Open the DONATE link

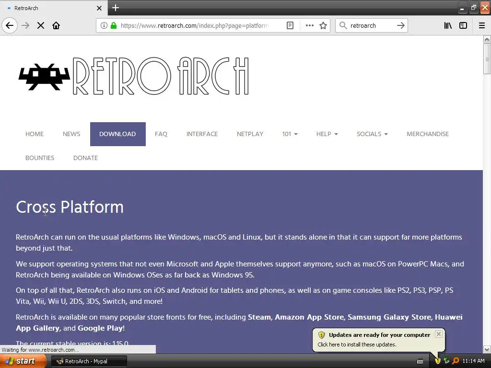point(85,158)
